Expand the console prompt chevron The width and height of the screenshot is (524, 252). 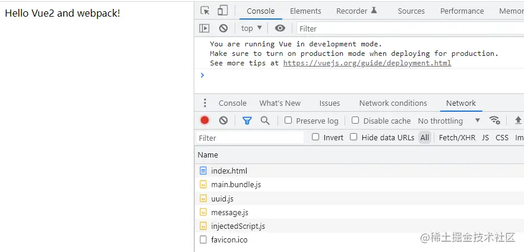[202, 75]
